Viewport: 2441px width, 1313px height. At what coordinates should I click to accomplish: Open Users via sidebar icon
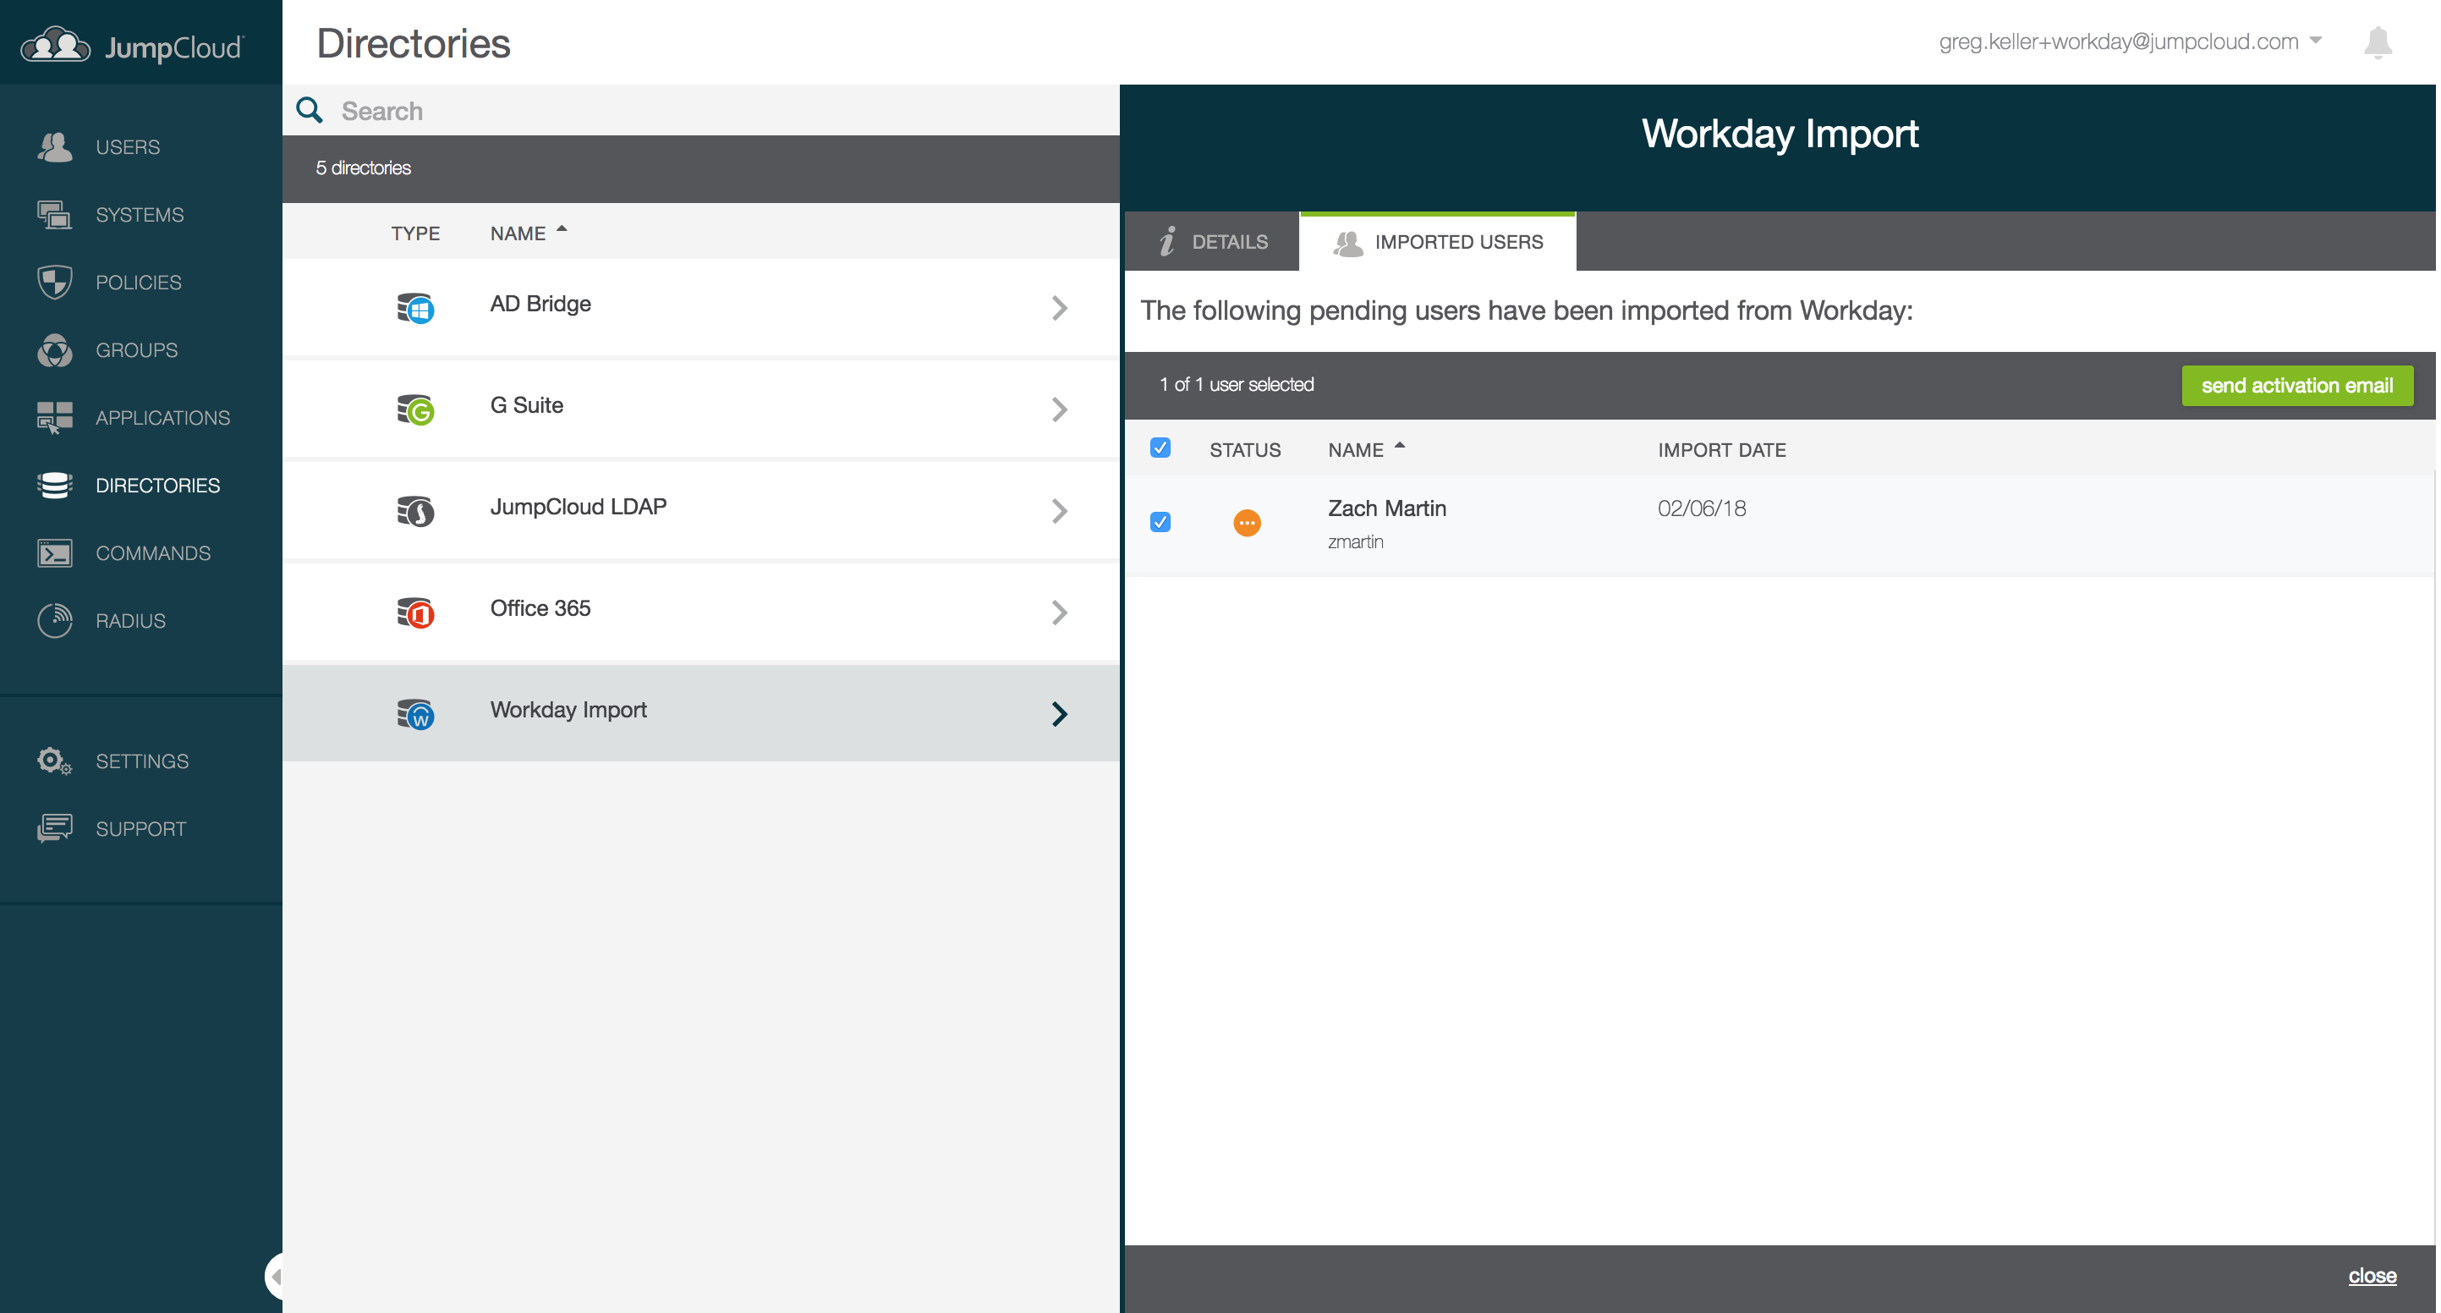pyautogui.click(x=54, y=147)
